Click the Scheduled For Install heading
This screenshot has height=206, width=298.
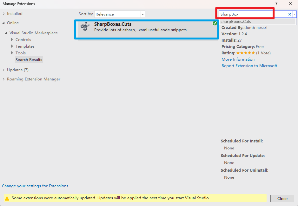pyautogui.click(x=242, y=141)
